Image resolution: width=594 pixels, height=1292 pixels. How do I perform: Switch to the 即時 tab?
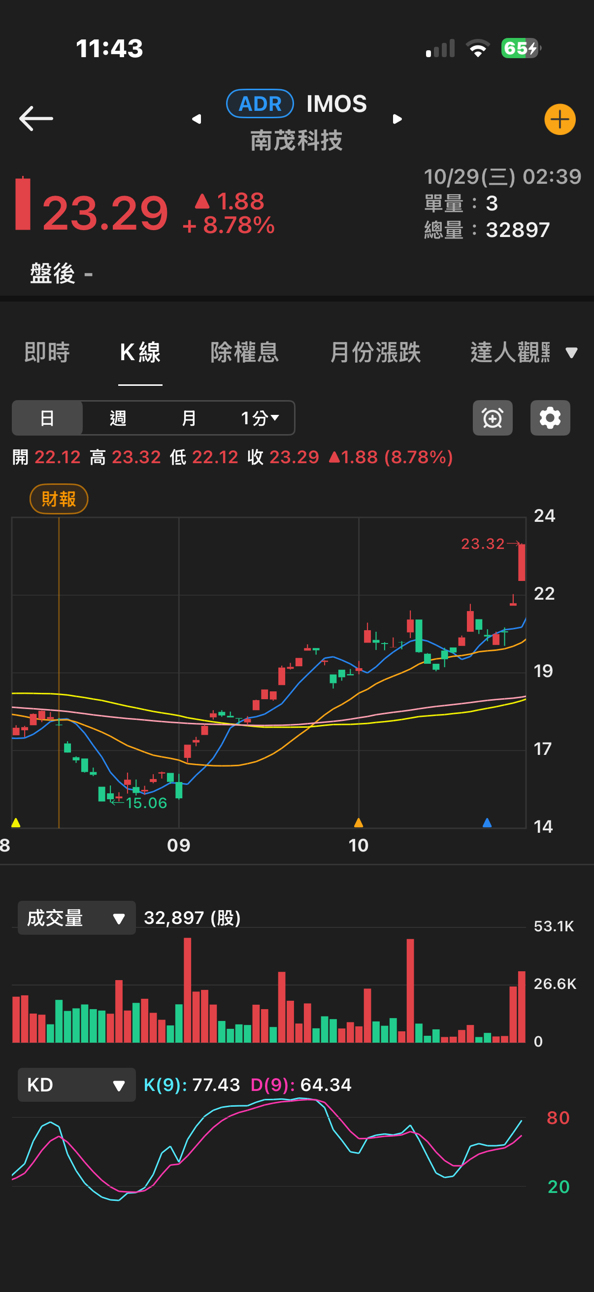point(47,353)
